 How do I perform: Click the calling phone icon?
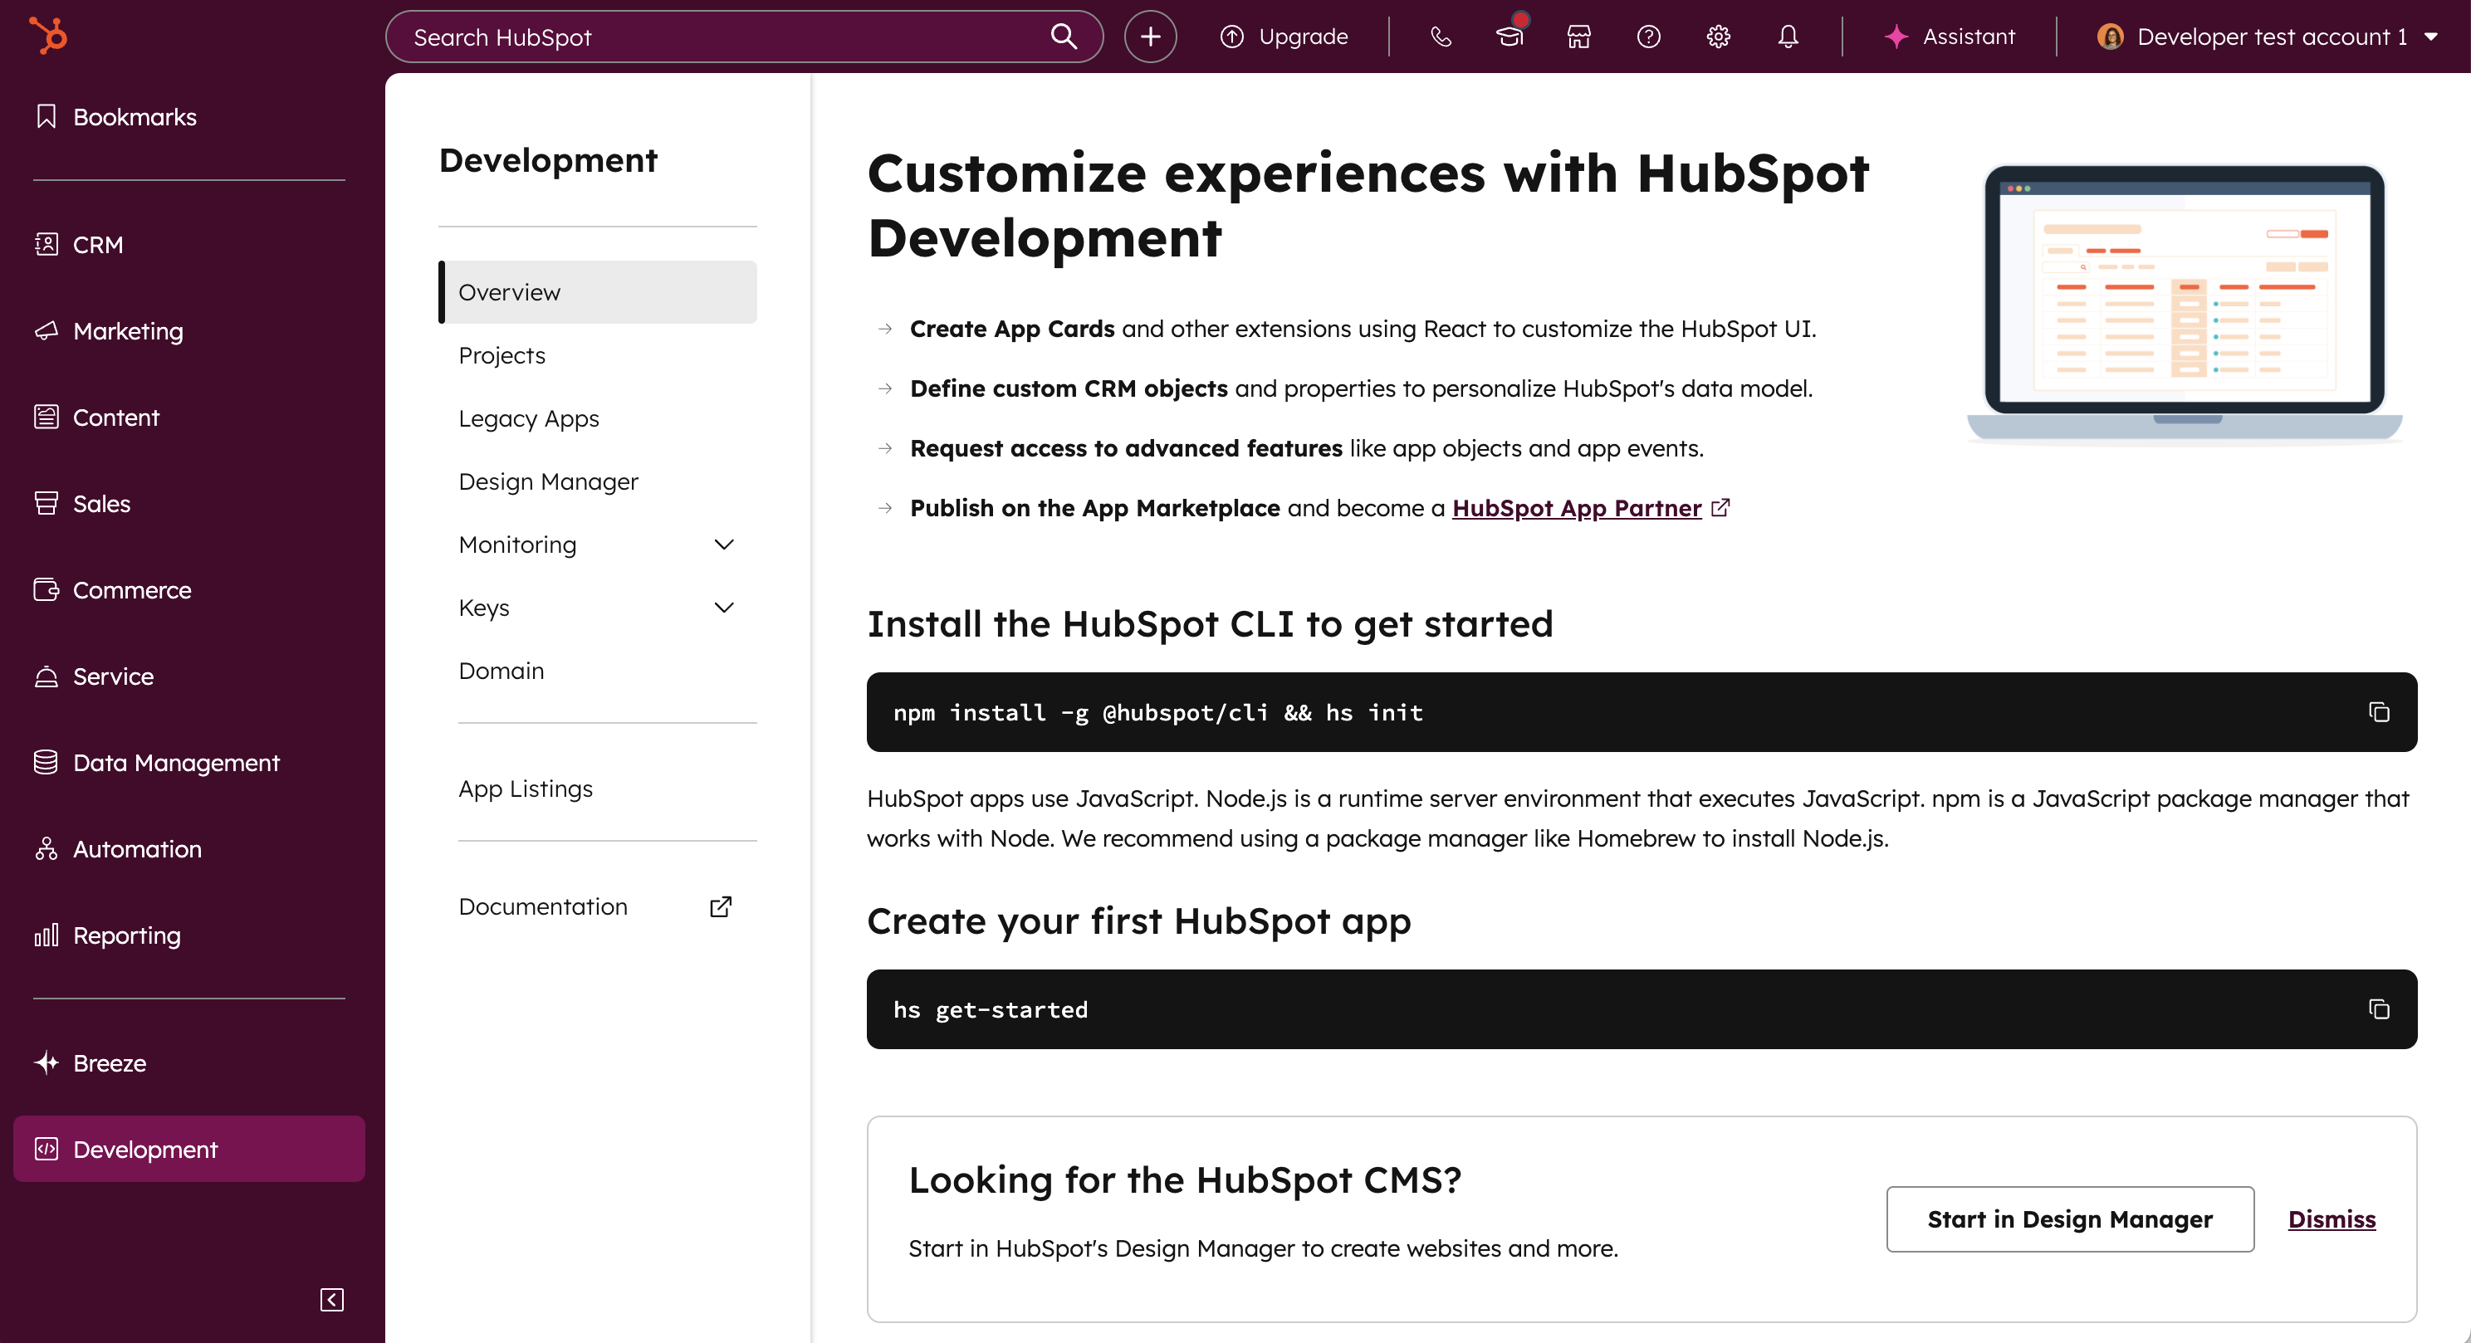tap(1440, 37)
